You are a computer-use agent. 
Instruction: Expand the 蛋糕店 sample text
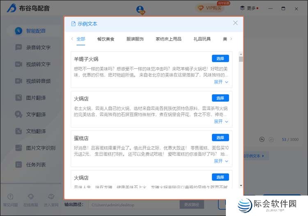221,161
